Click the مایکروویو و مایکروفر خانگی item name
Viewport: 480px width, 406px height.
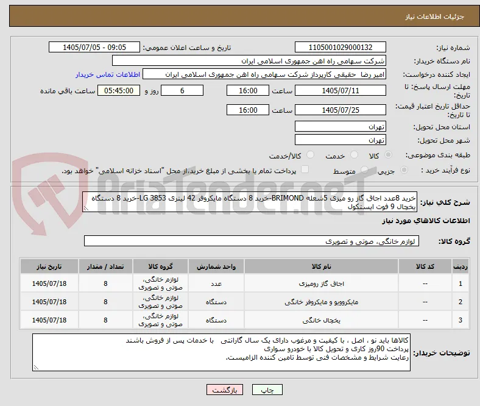[322, 302]
